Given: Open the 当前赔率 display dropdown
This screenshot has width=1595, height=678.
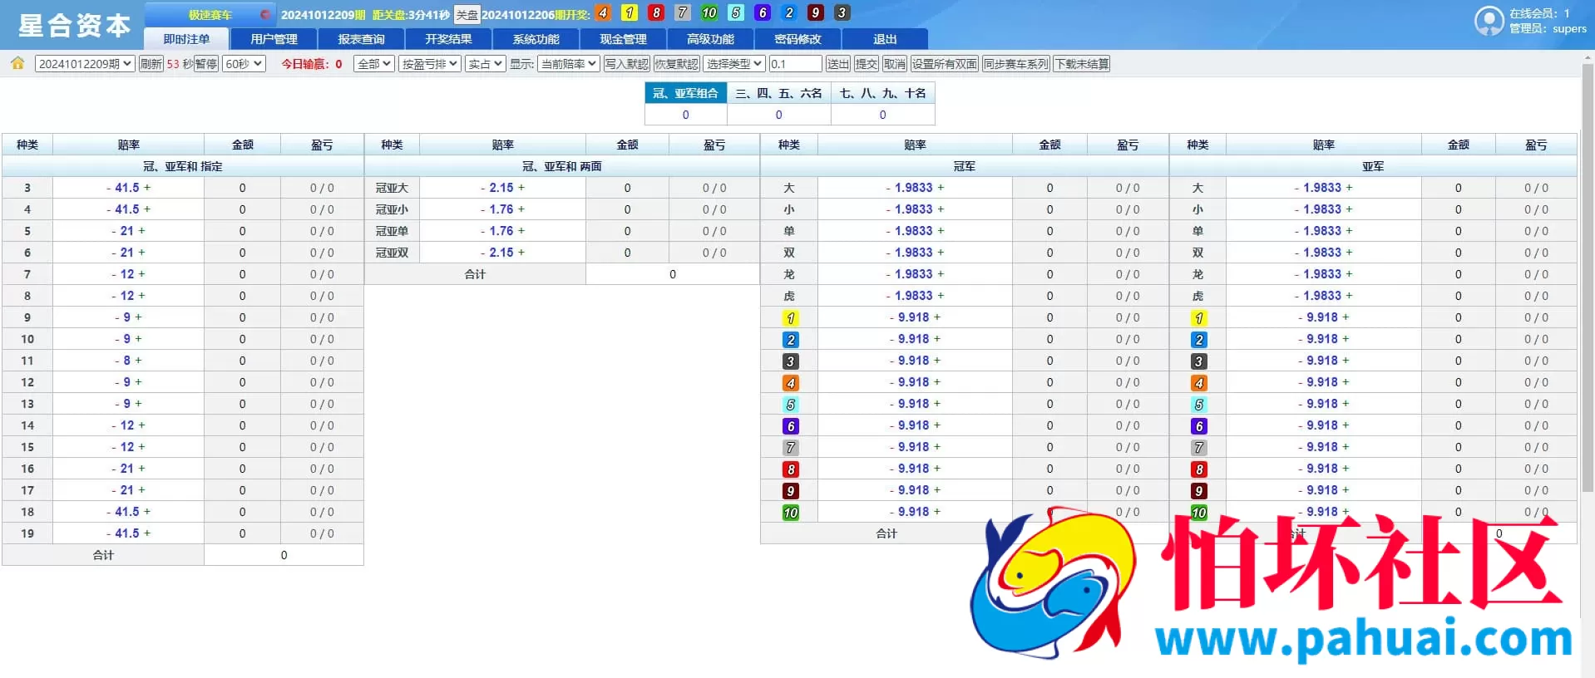Looking at the screenshot, I should click(x=569, y=64).
